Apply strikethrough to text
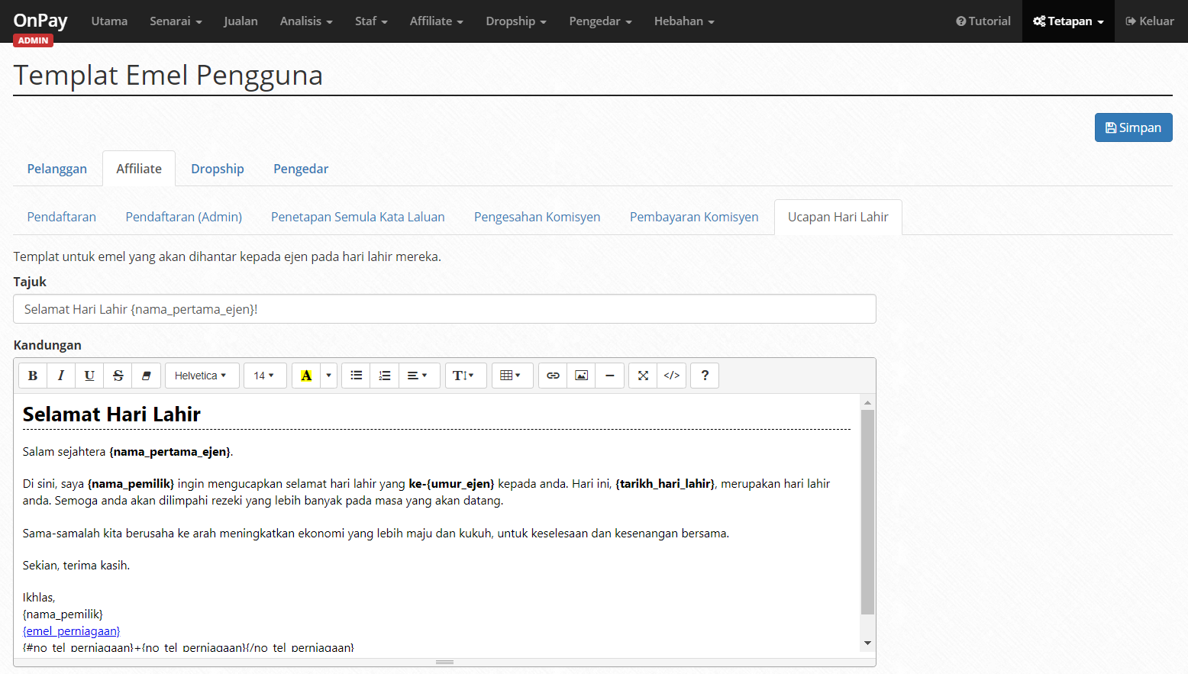Screen dimensions: 1188x674 (x=118, y=376)
